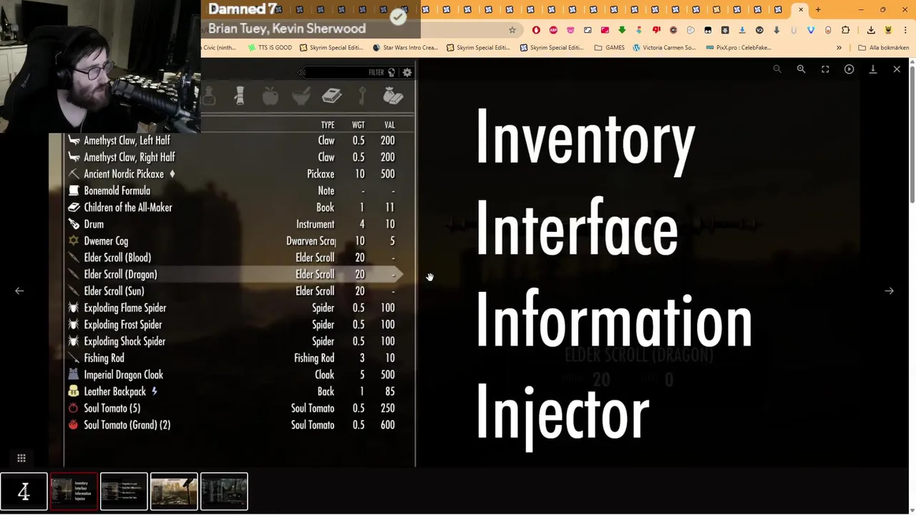This screenshot has width=916, height=515.
Task: Open the ABP Adblock Plus extension
Action: click(553, 30)
